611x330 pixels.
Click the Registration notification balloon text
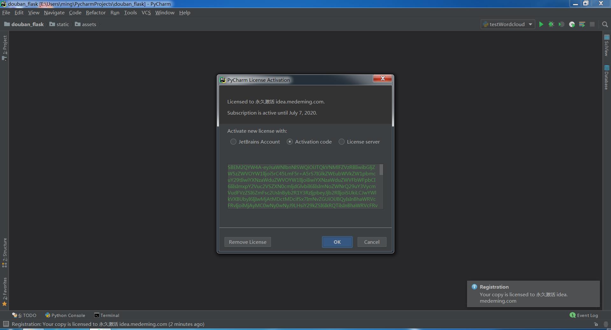(524, 298)
